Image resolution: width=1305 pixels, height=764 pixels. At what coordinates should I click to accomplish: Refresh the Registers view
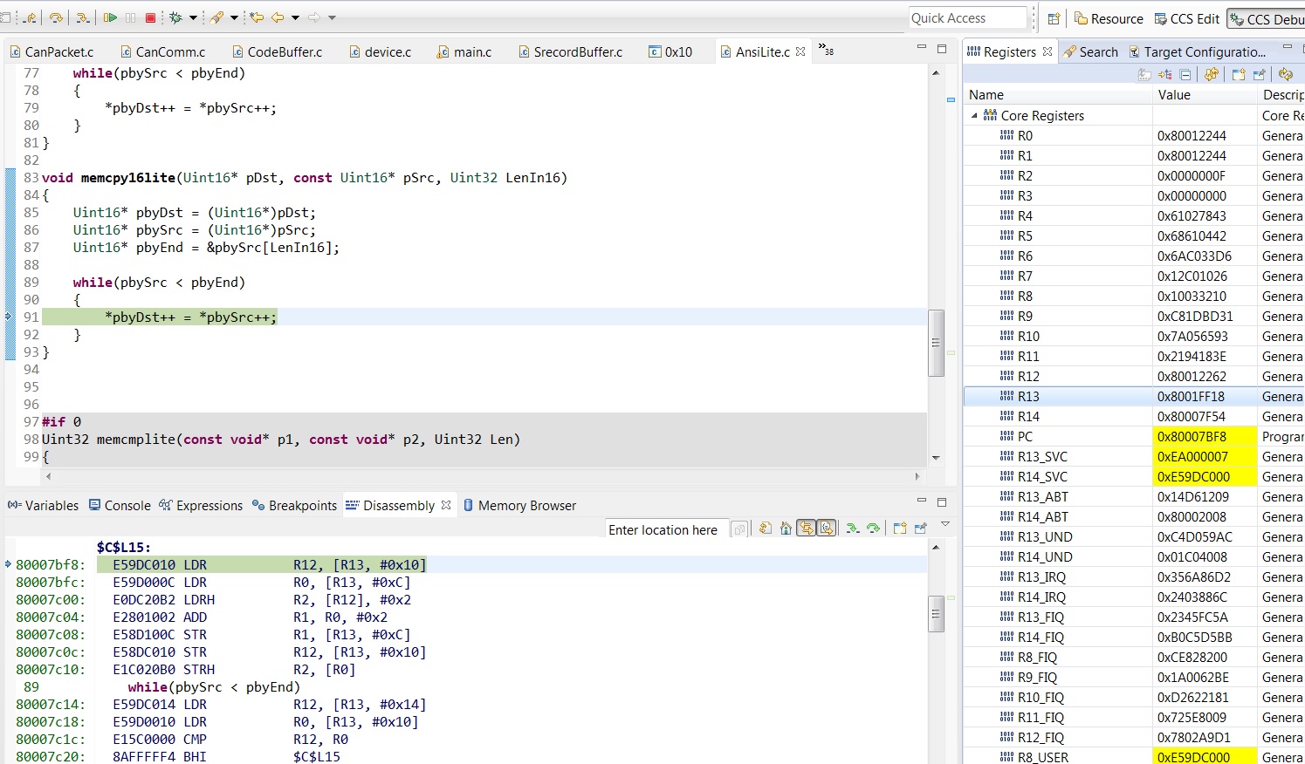click(1286, 74)
